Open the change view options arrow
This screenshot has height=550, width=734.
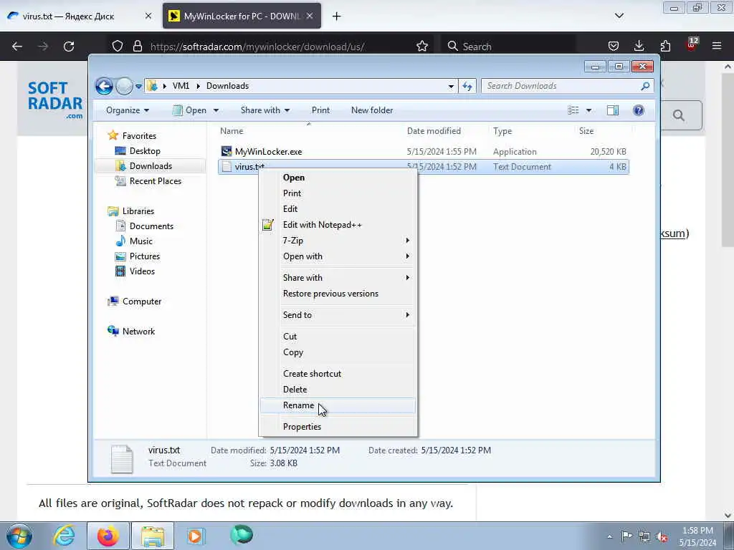point(589,110)
